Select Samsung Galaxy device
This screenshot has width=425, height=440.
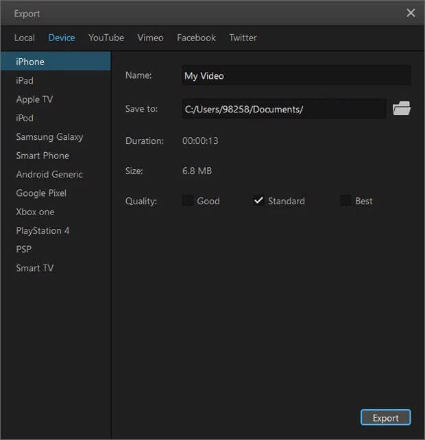coord(56,136)
